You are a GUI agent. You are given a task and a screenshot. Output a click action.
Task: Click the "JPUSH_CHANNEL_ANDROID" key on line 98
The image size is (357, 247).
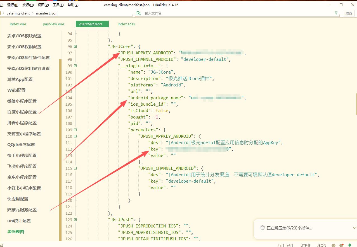146,59
